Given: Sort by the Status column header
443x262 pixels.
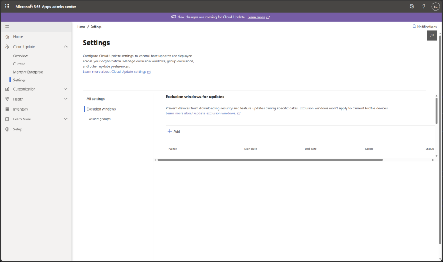Looking at the screenshot, I should 430,149.
